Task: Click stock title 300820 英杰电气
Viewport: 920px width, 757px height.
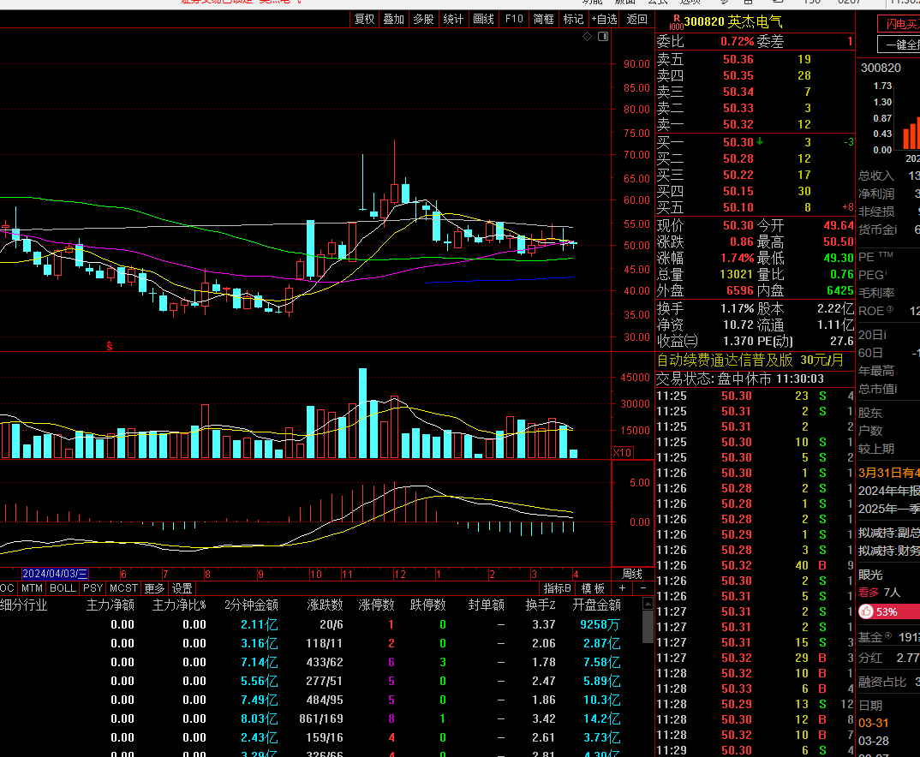Action: coord(733,22)
